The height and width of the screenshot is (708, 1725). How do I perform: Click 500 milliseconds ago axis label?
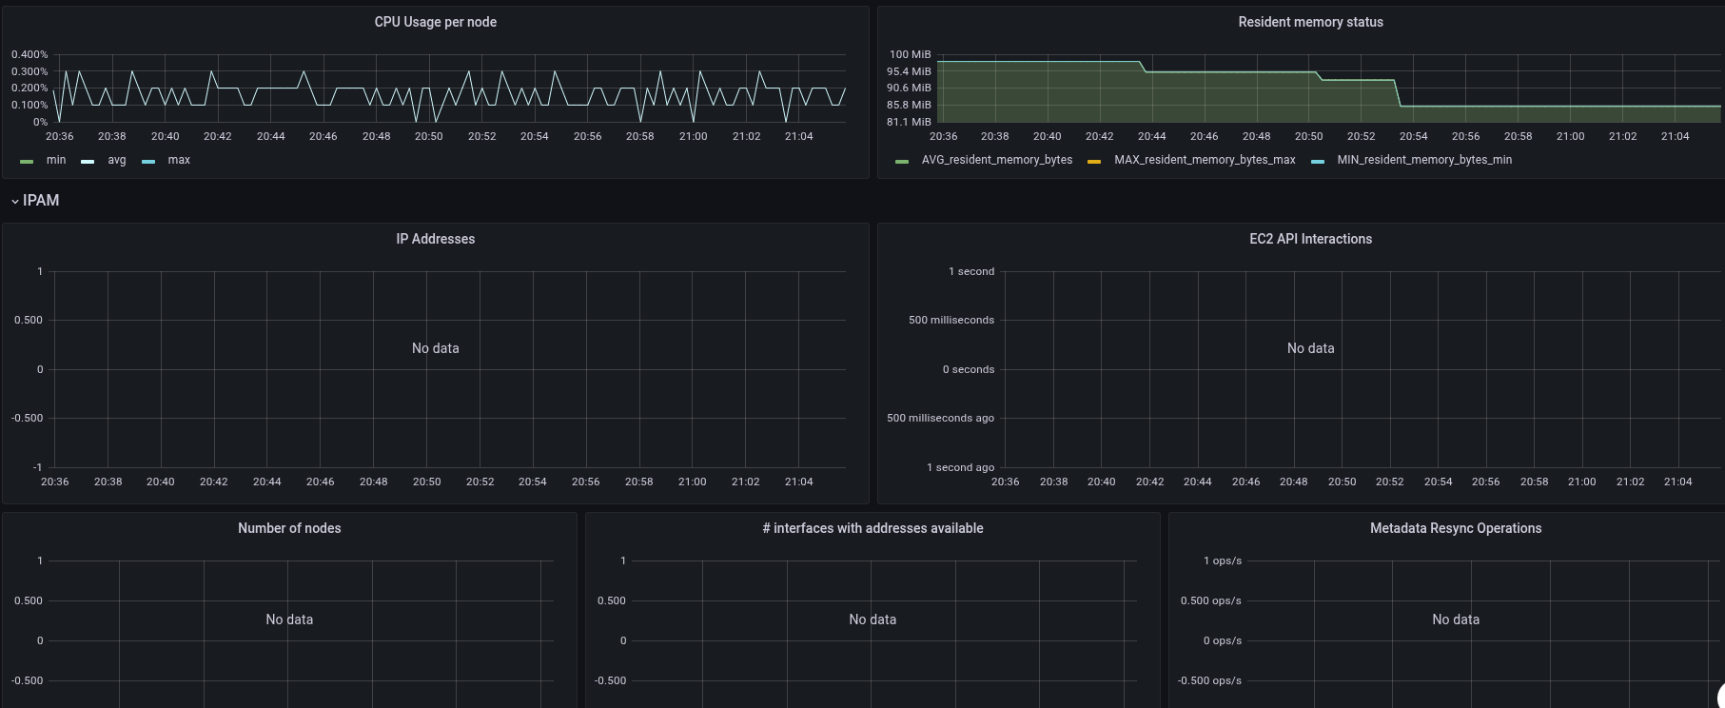coord(940,418)
